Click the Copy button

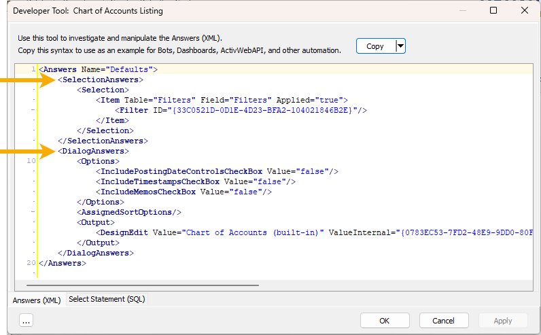click(x=375, y=46)
